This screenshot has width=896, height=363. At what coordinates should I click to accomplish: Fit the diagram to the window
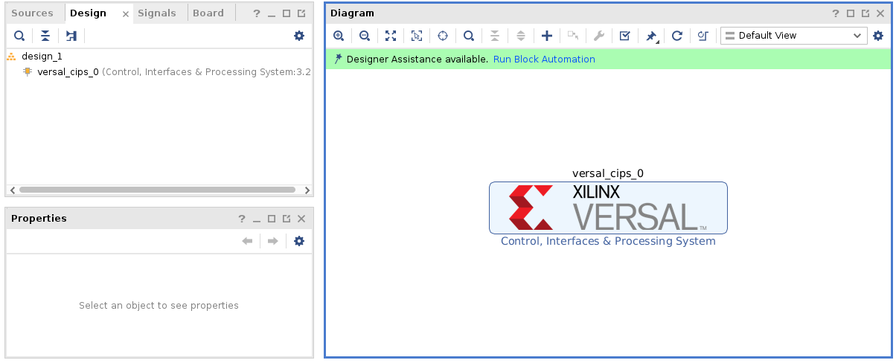(391, 36)
